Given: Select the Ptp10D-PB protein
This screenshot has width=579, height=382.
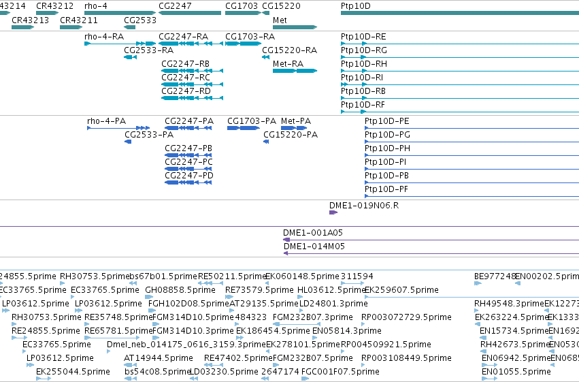Looking at the screenshot, I should tap(472, 182).
